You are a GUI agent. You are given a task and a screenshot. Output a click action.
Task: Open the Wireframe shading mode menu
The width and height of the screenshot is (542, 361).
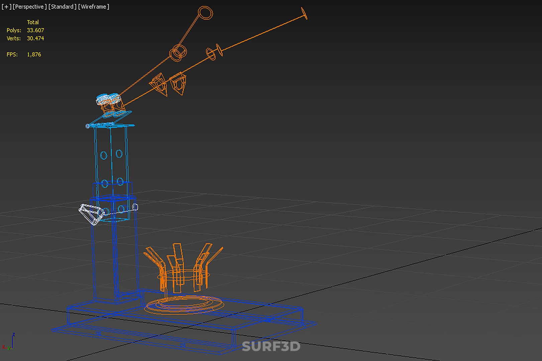94,7
